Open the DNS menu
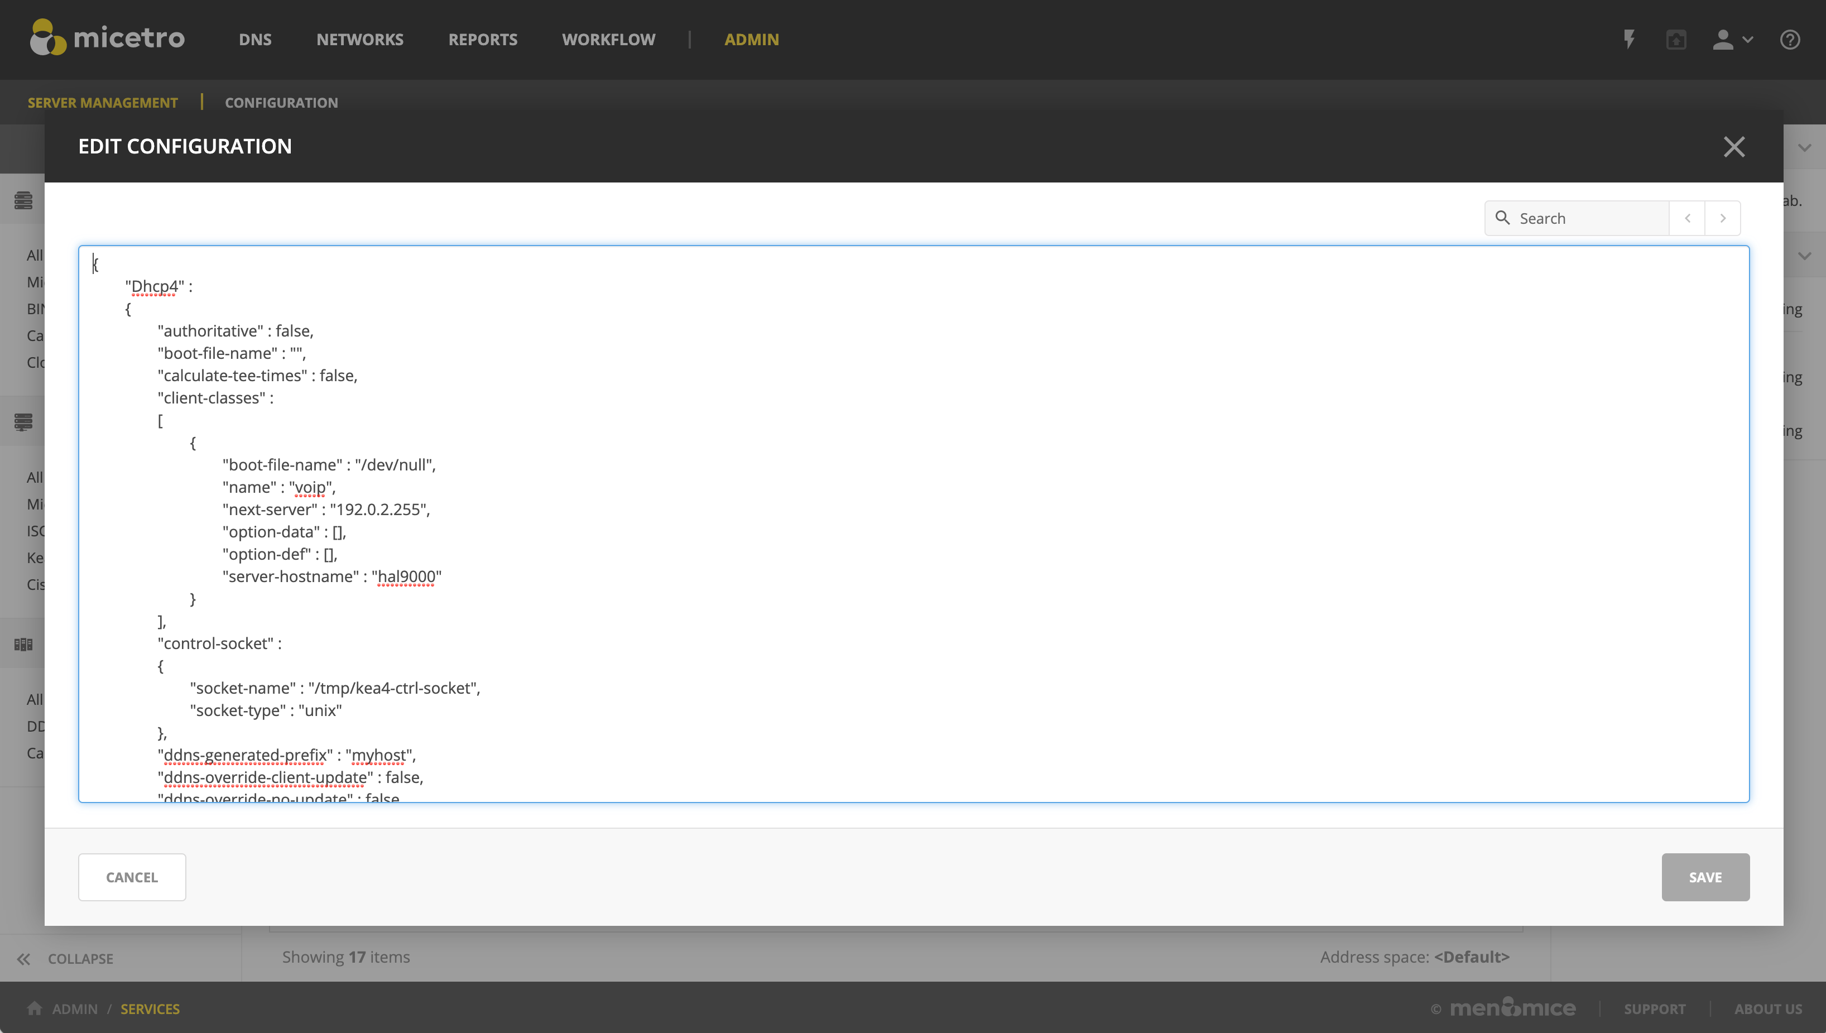 tap(254, 40)
